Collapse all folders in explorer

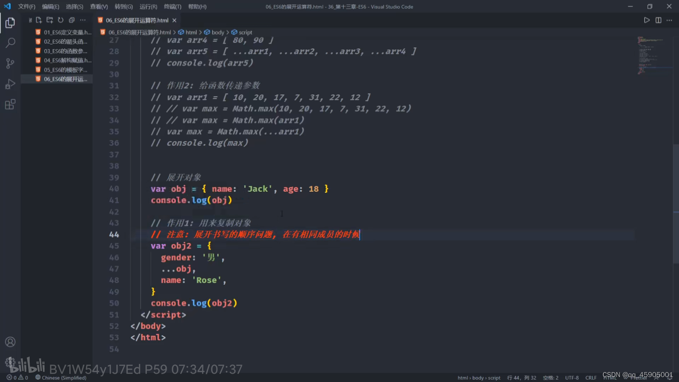[71, 20]
